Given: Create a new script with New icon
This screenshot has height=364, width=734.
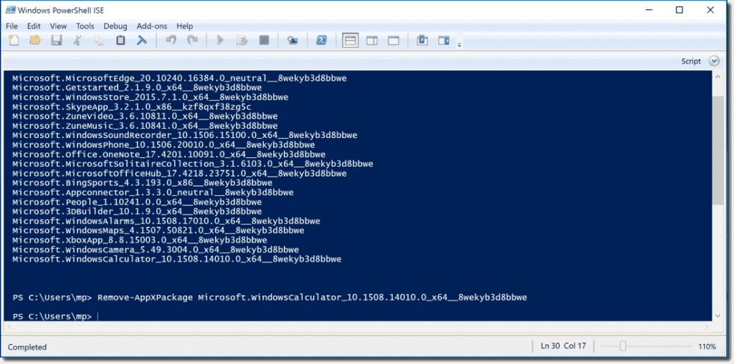Looking at the screenshot, I should tap(14, 41).
